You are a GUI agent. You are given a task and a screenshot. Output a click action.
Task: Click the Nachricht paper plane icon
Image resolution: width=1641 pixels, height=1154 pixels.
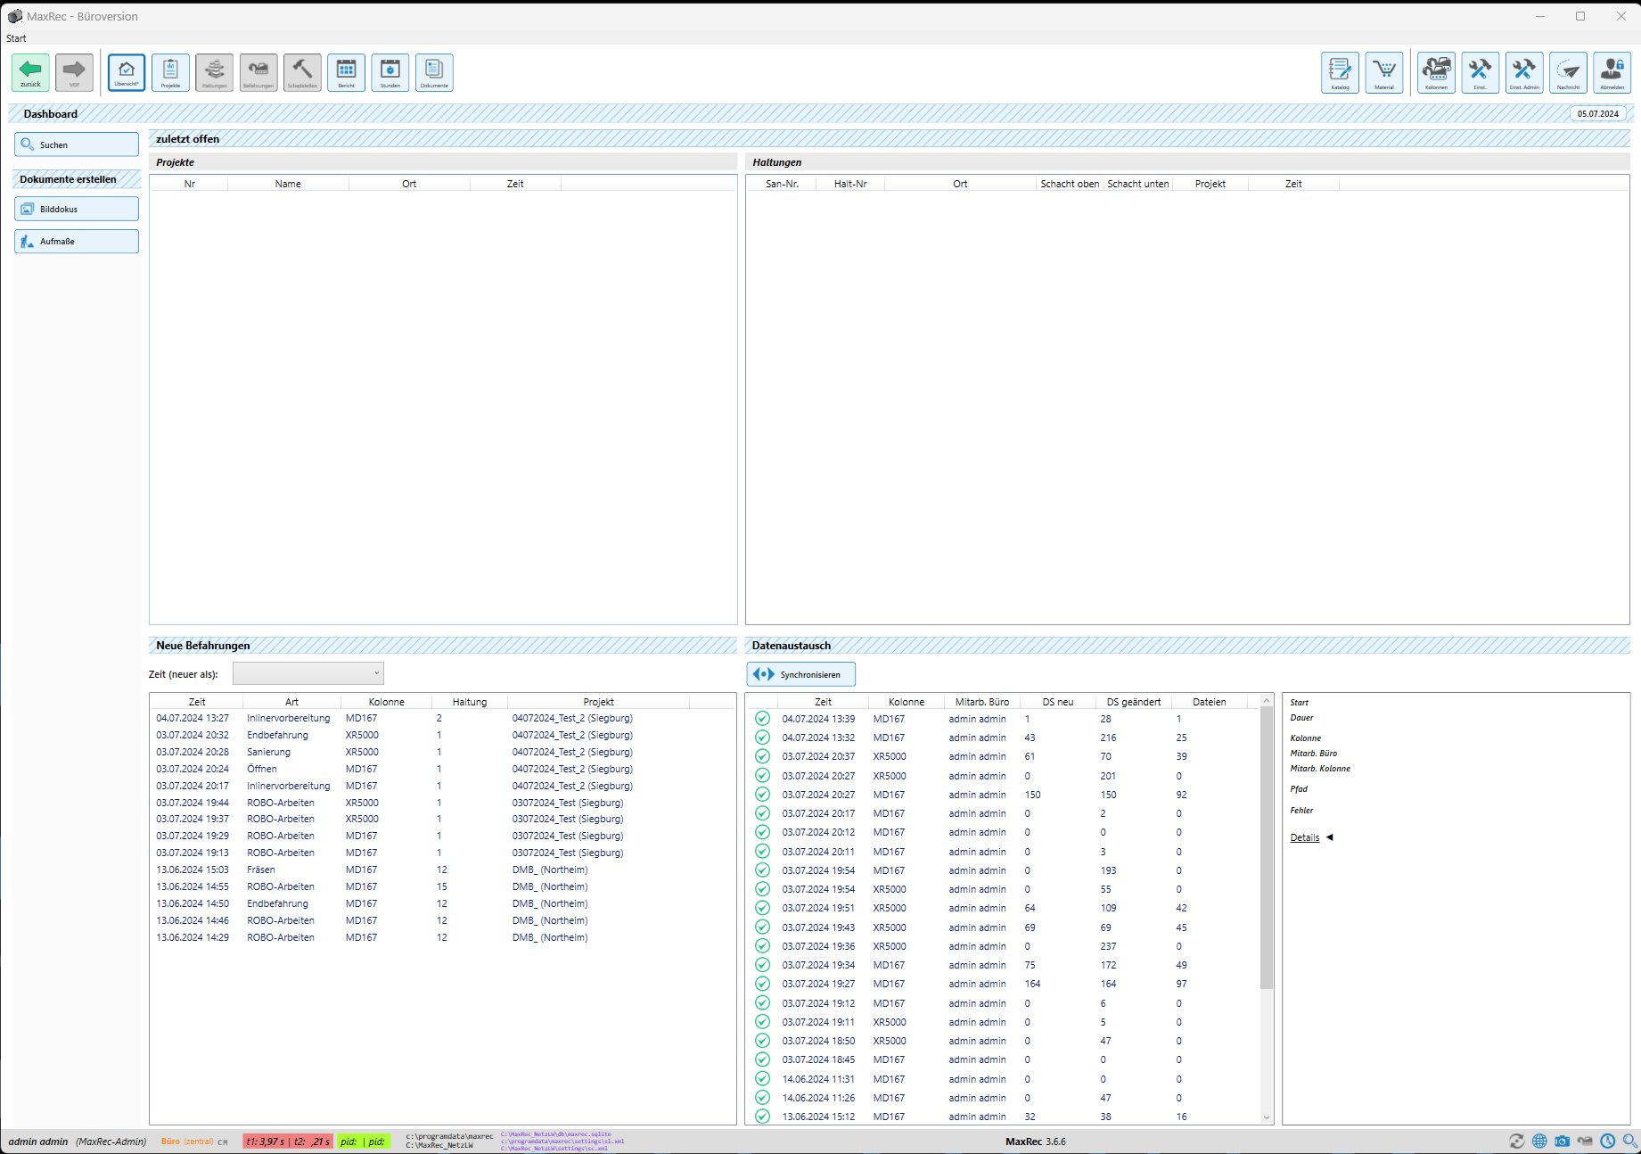[x=1568, y=72]
